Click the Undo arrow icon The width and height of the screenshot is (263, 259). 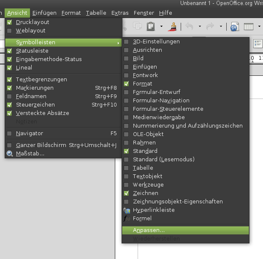click(x=190, y=27)
